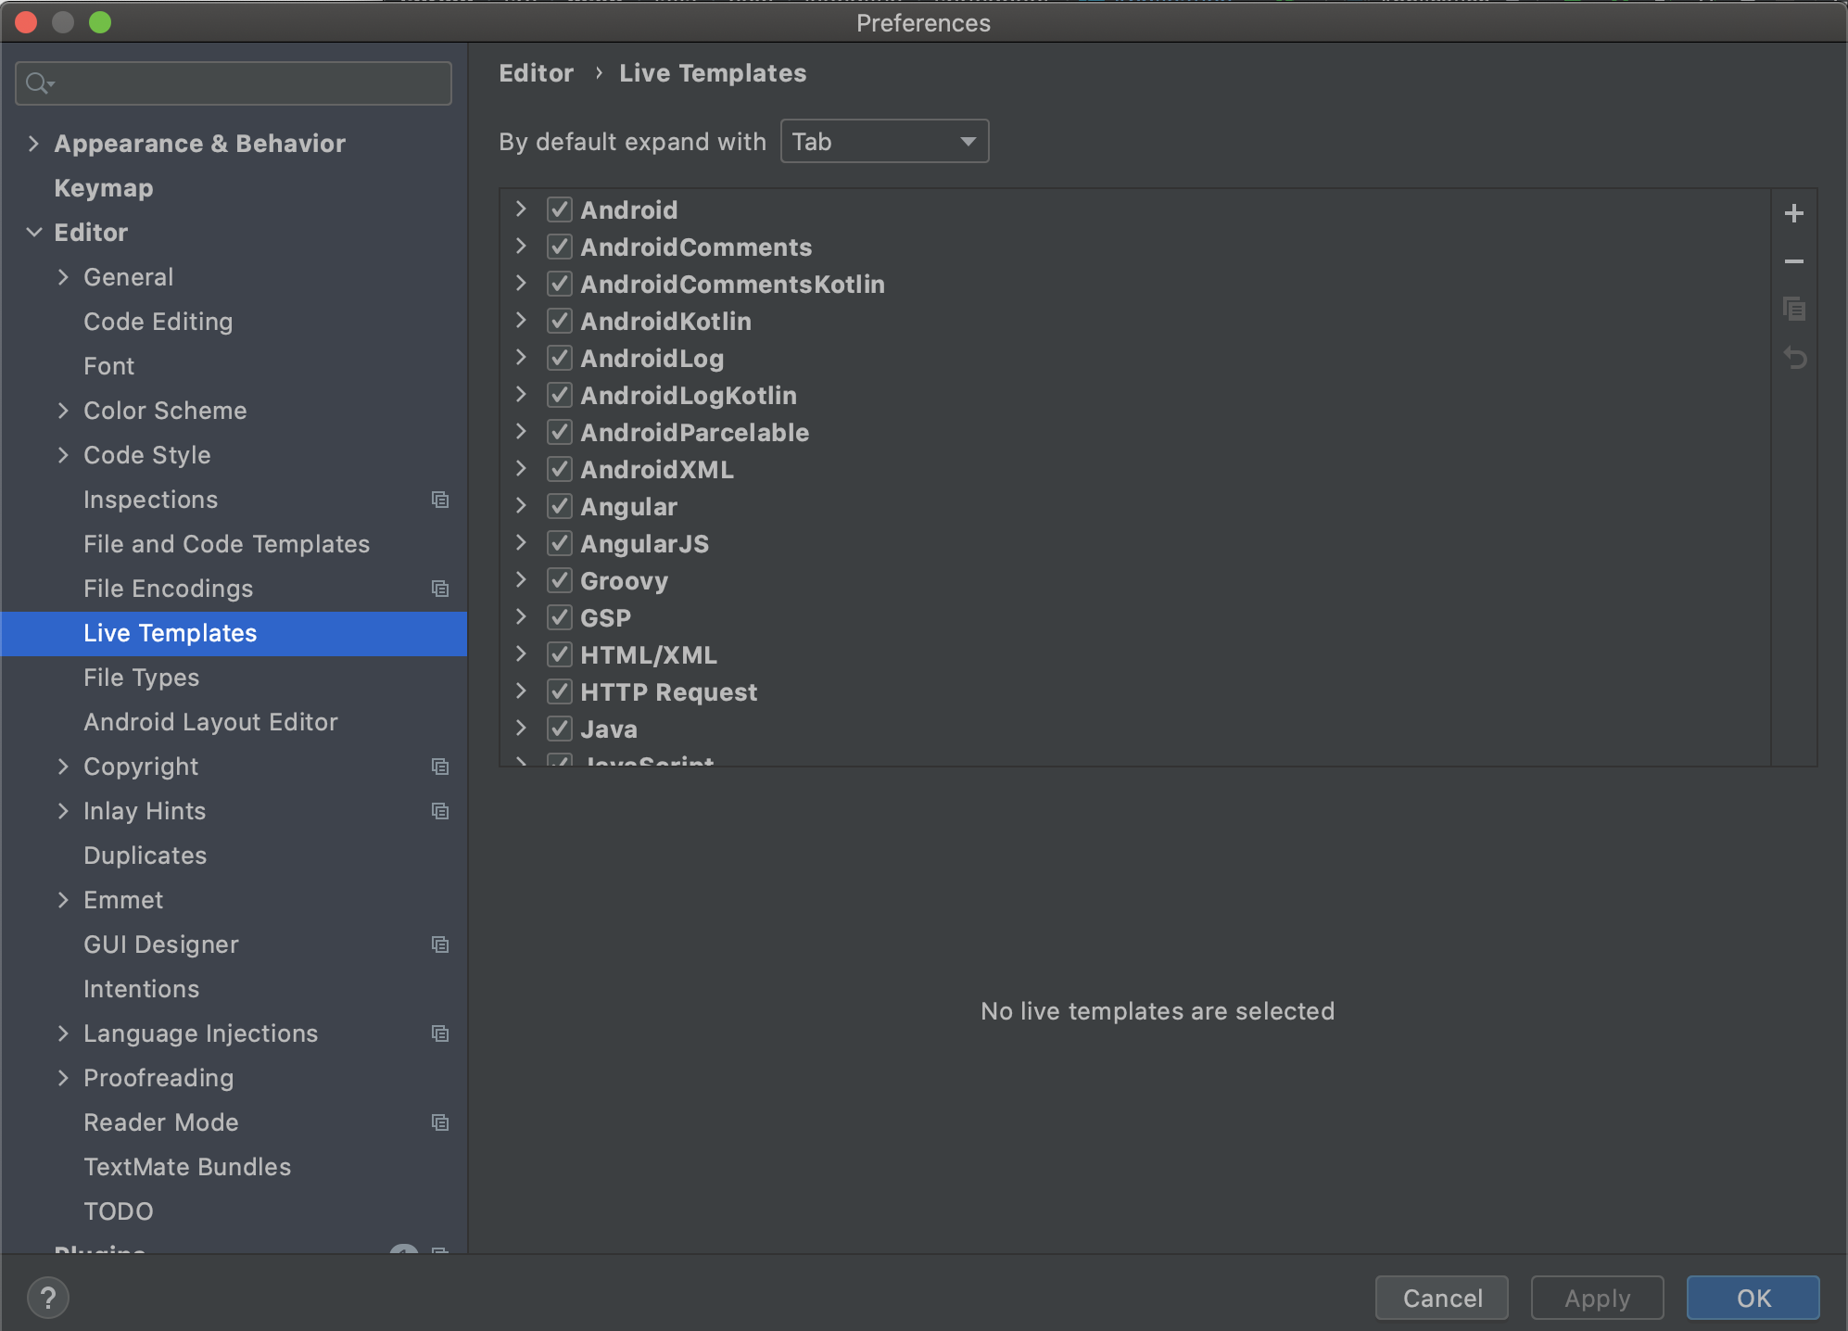Confirm with the OK button
This screenshot has height=1331, width=1848.
tap(1753, 1298)
